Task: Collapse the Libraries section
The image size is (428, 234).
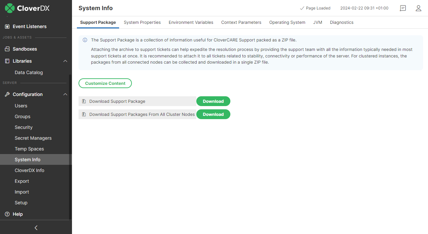Action: [x=65, y=61]
